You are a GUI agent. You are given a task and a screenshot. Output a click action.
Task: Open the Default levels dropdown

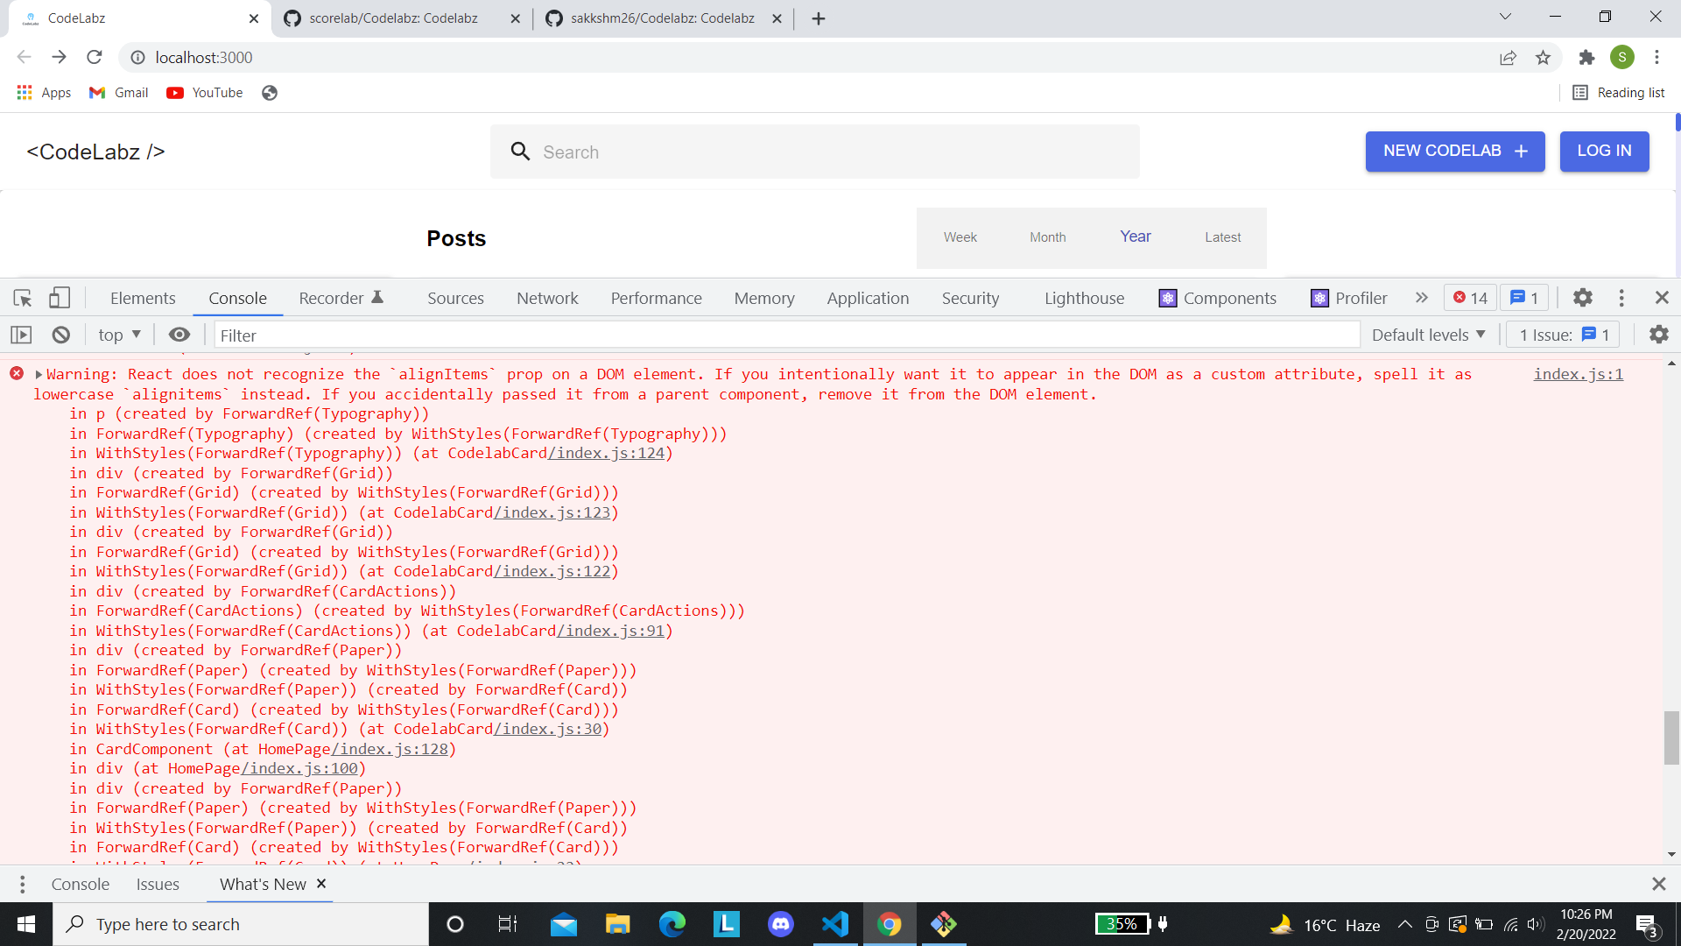1427,335
